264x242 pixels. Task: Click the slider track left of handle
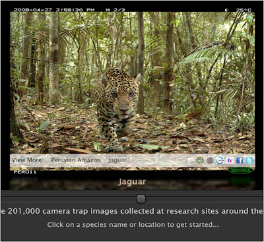[69, 199]
